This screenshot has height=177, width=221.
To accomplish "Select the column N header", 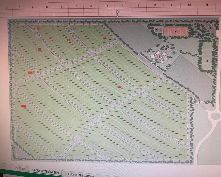I will tap(207, 5).
